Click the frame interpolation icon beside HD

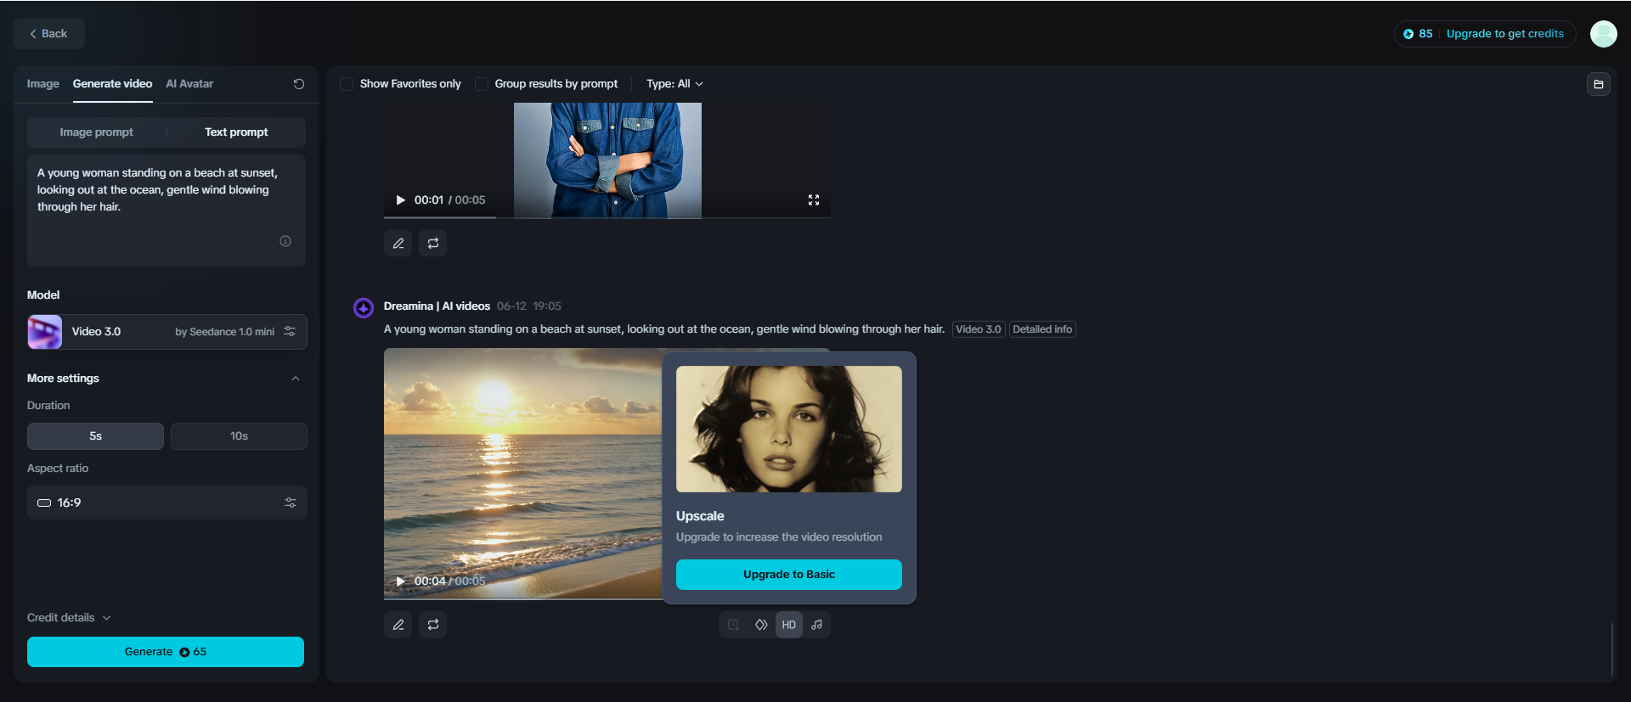761,625
